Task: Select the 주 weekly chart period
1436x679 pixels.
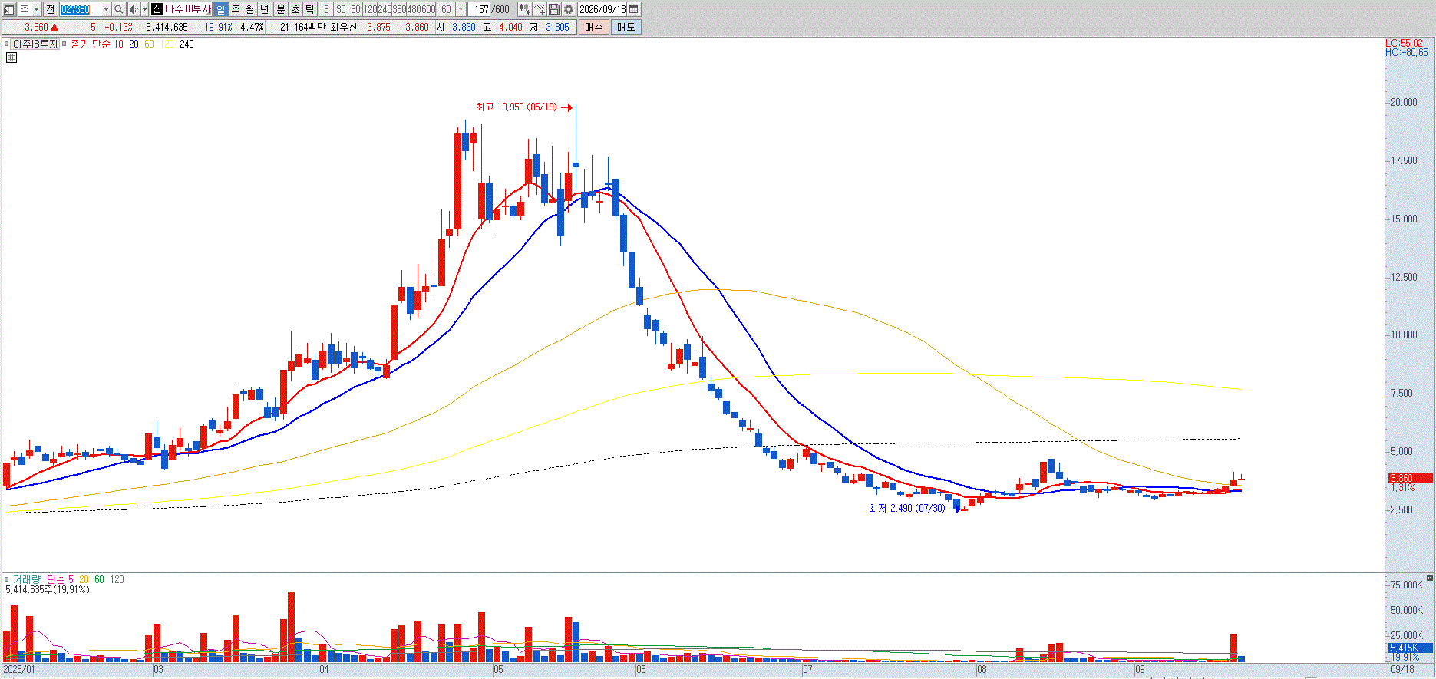Action: click(x=236, y=9)
